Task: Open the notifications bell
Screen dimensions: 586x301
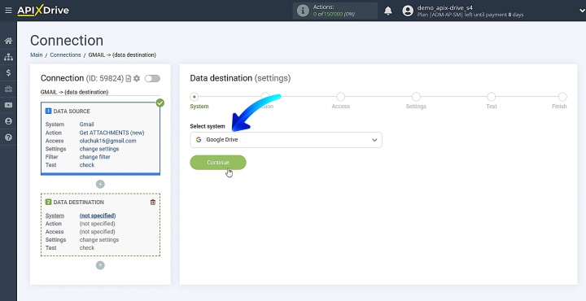Action: [388, 11]
